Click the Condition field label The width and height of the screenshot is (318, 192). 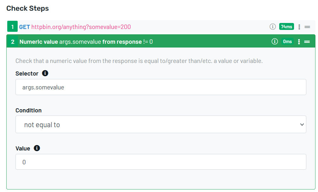point(28,110)
